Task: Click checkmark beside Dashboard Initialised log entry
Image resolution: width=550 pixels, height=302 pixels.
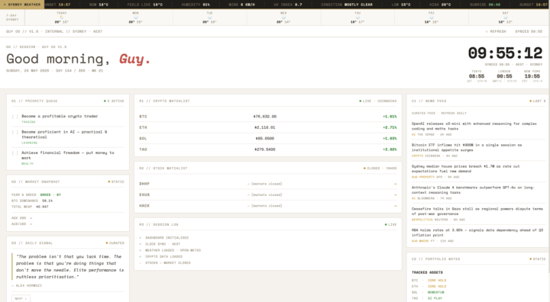Action: [x=141, y=238]
